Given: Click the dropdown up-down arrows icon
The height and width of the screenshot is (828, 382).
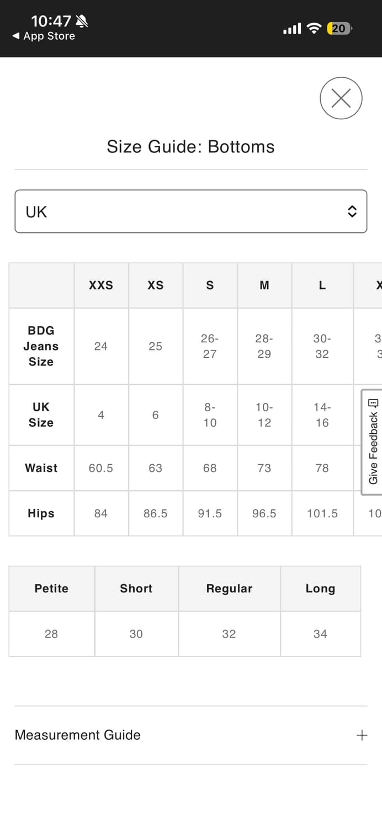Looking at the screenshot, I should tap(352, 211).
